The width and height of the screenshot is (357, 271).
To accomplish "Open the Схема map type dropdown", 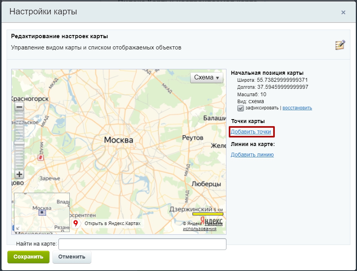I will [x=207, y=77].
